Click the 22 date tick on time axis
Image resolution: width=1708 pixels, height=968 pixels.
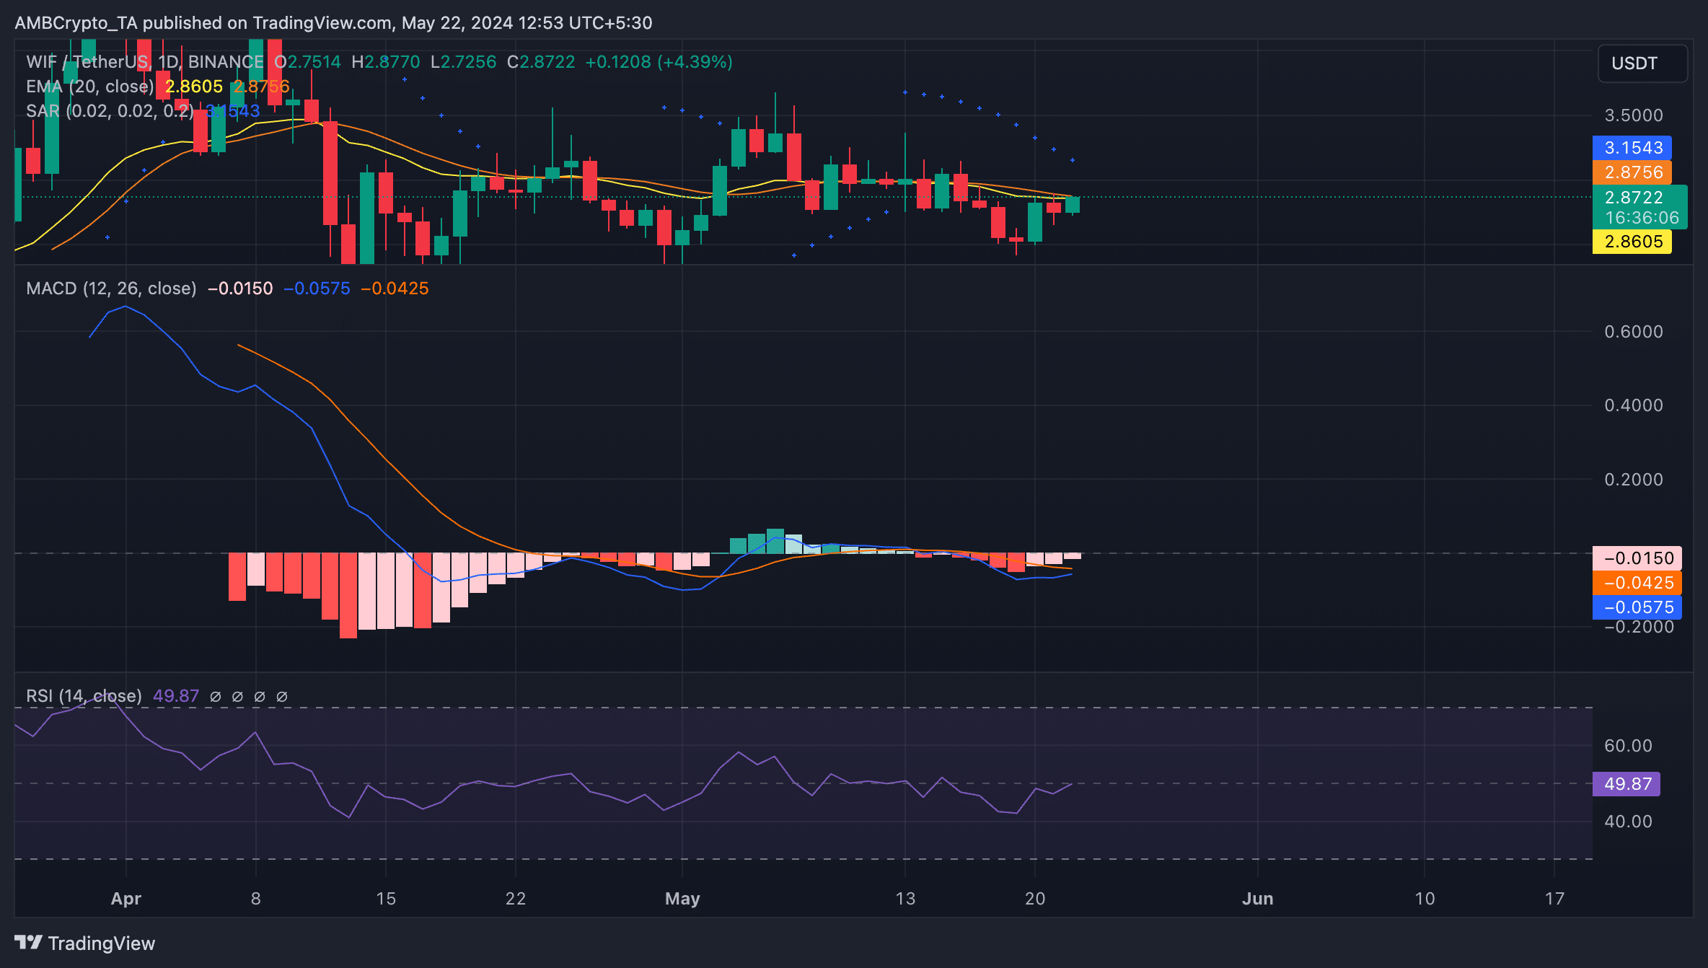(x=516, y=899)
